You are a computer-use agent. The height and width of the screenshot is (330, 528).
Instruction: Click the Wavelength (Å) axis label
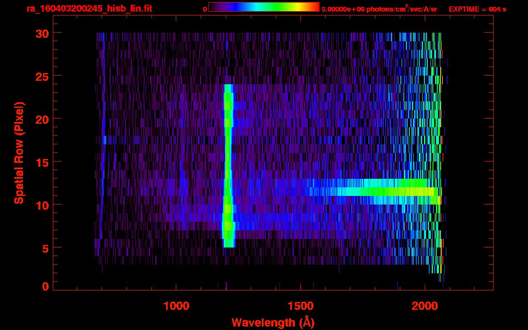click(x=273, y=322)
